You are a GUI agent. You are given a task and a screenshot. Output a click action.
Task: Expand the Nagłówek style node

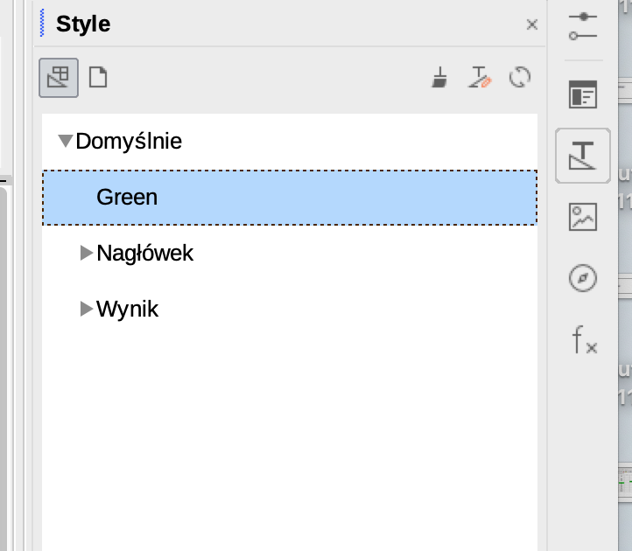87,253
